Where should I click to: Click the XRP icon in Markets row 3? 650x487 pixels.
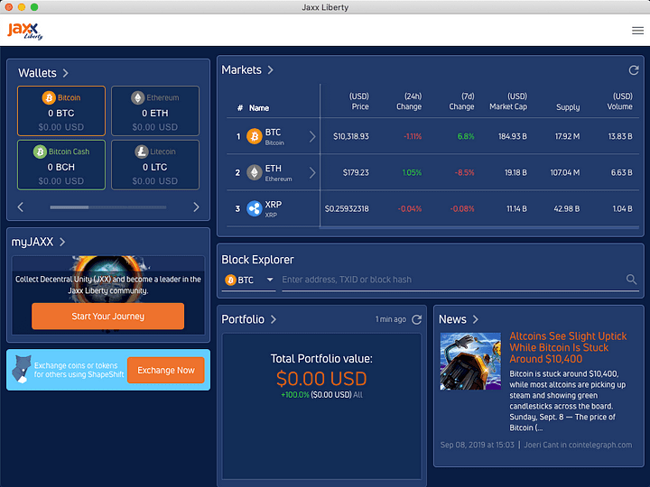pyautogui.click(x=254, y=208)
